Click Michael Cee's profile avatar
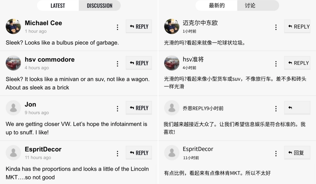The image size is (316, 184). click(x=13, y=26)
